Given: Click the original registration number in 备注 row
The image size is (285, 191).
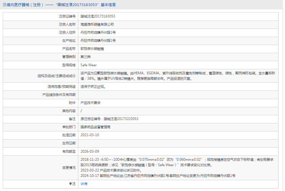Looking at the screenshot, I should click(109, 119).
